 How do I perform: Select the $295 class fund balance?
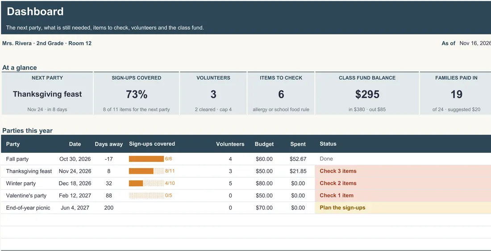[x=367, y=94]
